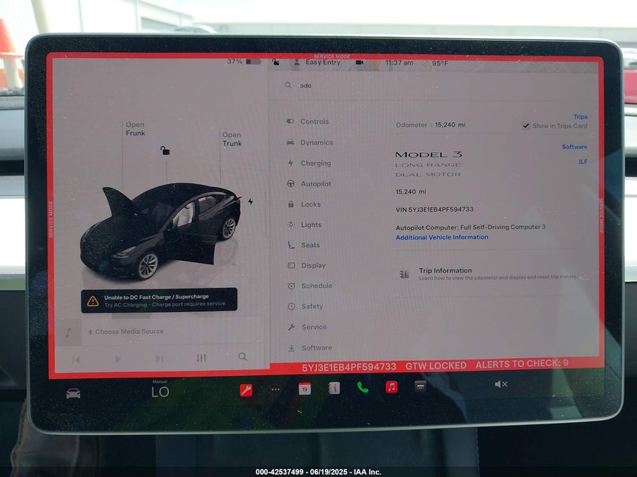Launch the red Music app icon
Image resolution: width=637 pixels, height=477 pixels.
pos(391,387)
